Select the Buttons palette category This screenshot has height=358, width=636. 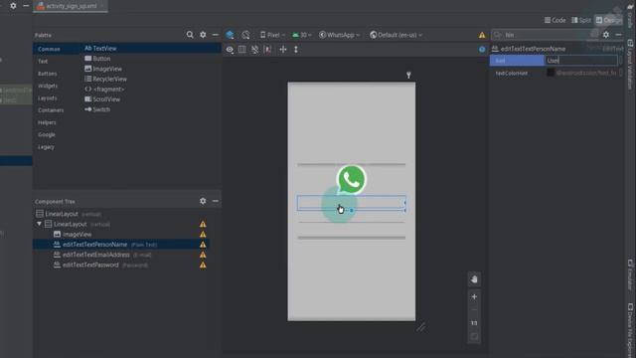pos(48,74)
